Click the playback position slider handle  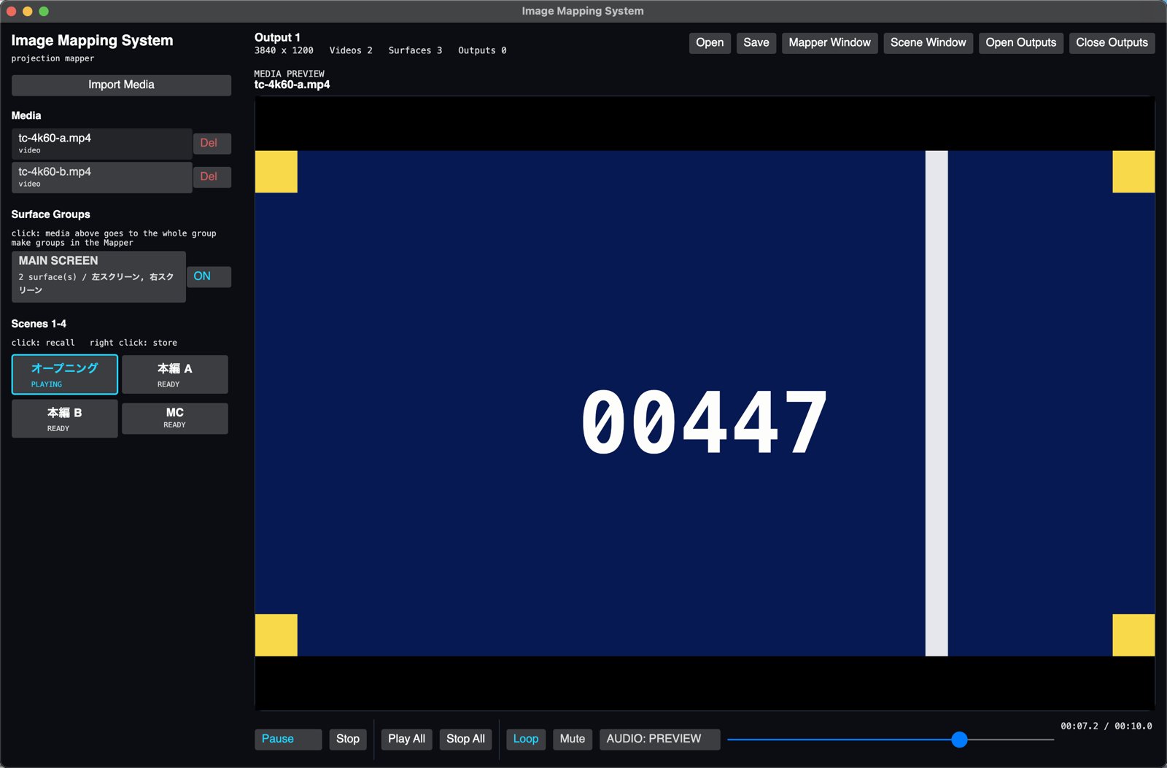click(x=960, y=740)
